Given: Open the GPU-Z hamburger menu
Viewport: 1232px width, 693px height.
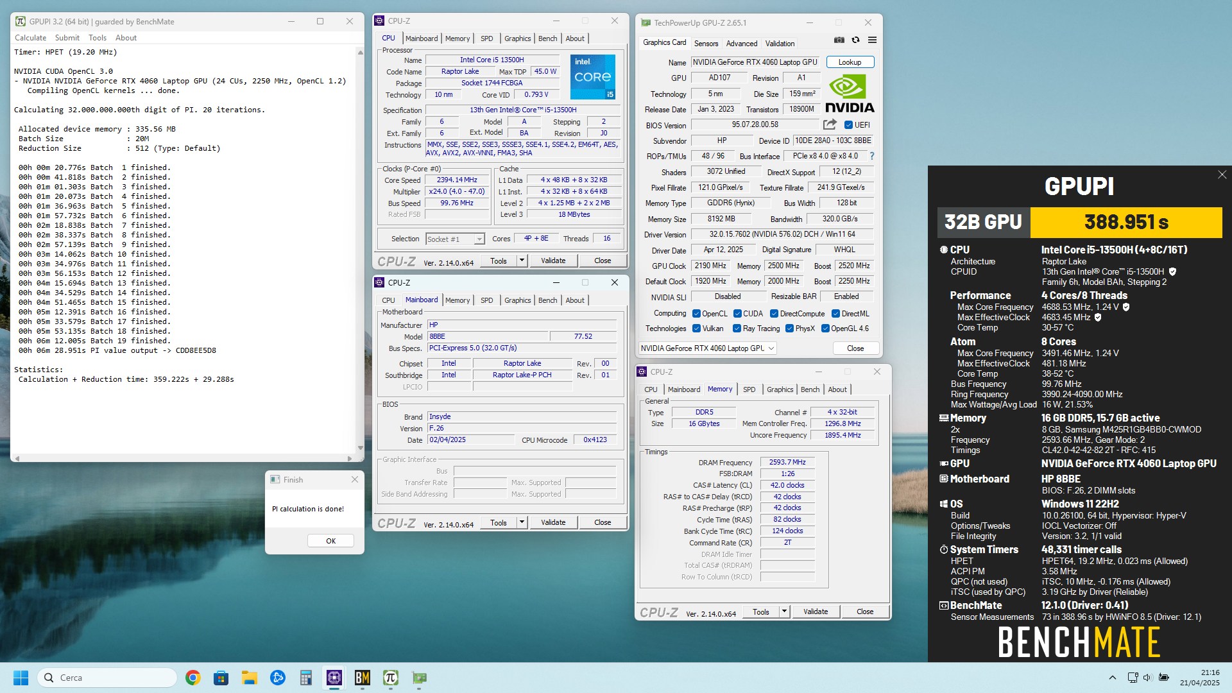Looking at the screenshot, I should tap(872, 40).
